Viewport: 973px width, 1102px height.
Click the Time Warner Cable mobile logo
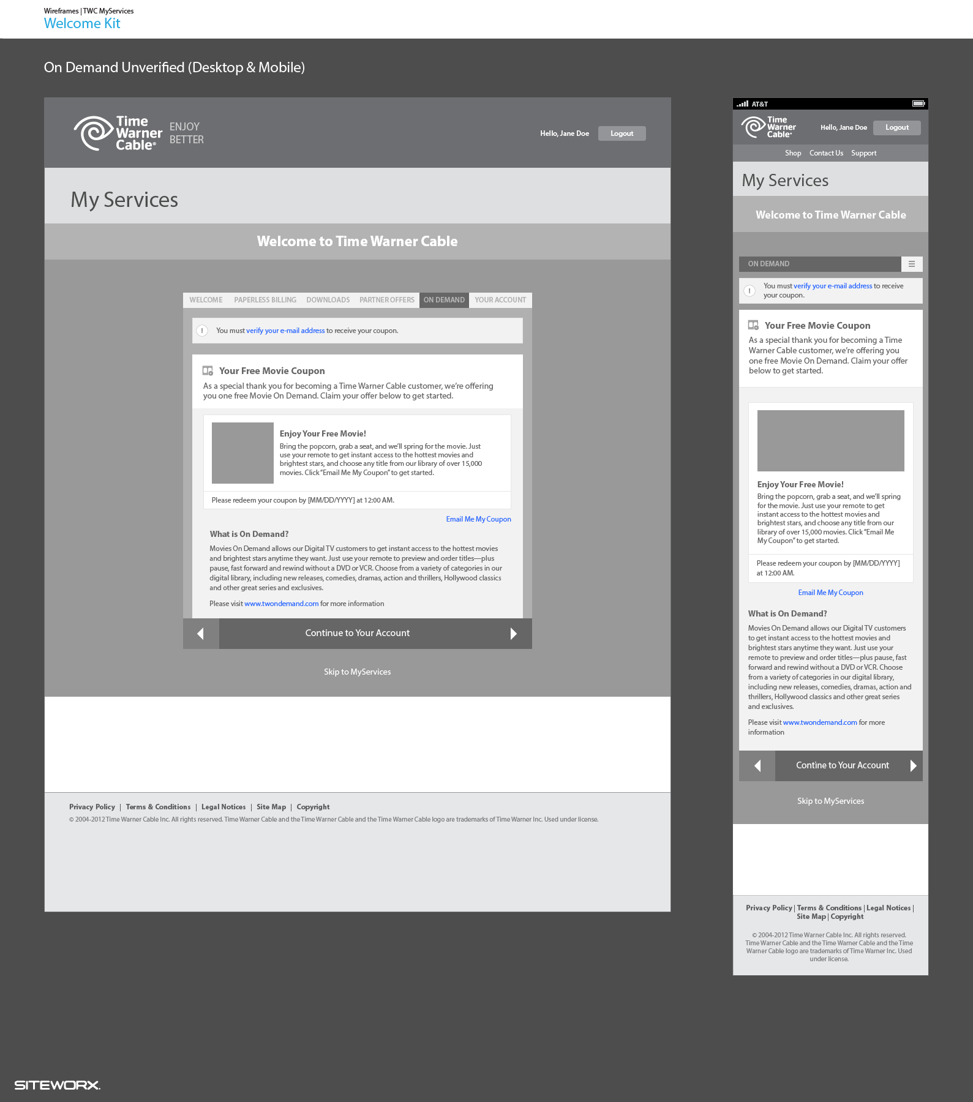click(x=768, y=127)
